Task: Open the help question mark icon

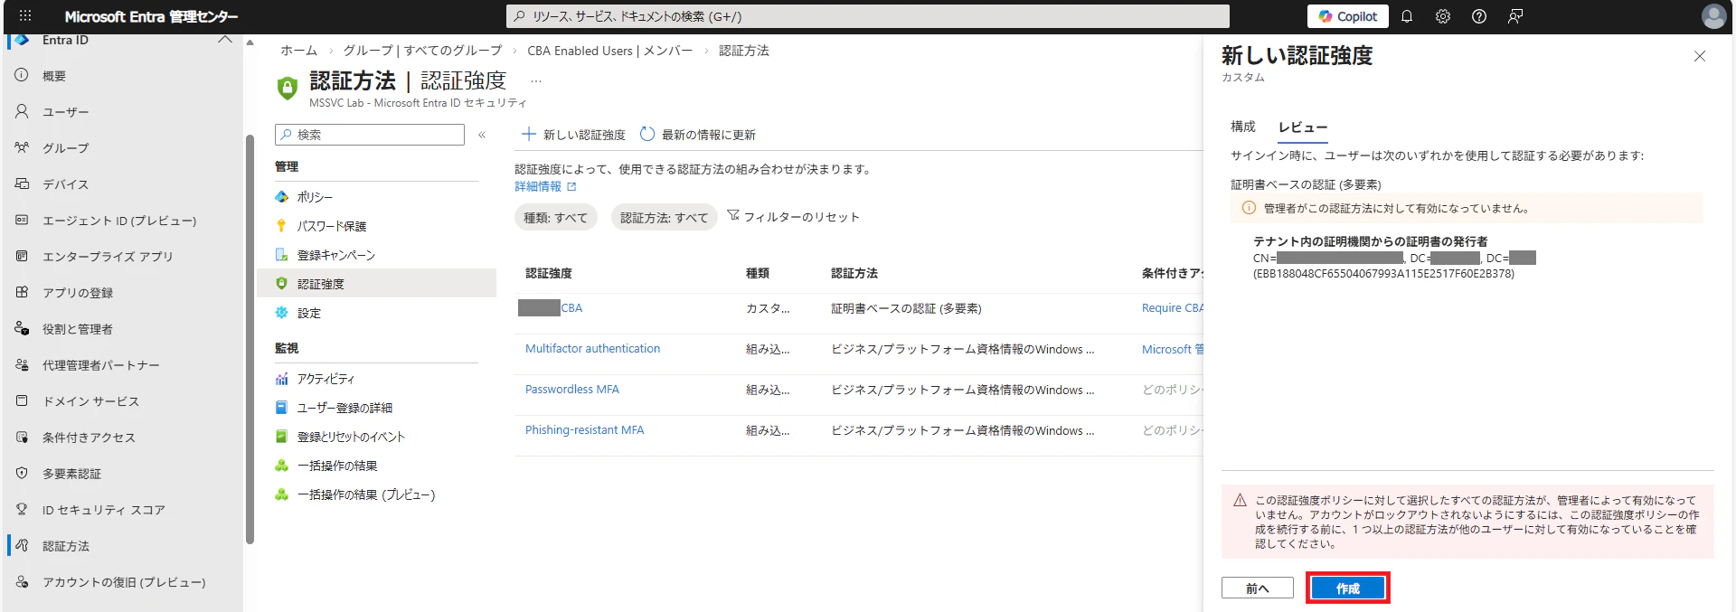Action: tap(1479, 16)
